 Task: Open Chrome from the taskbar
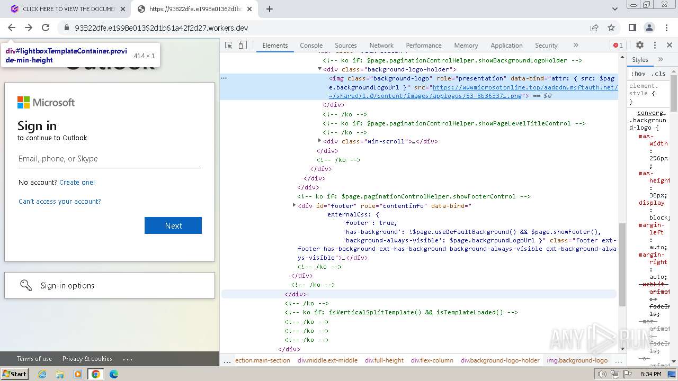(96, 374)
